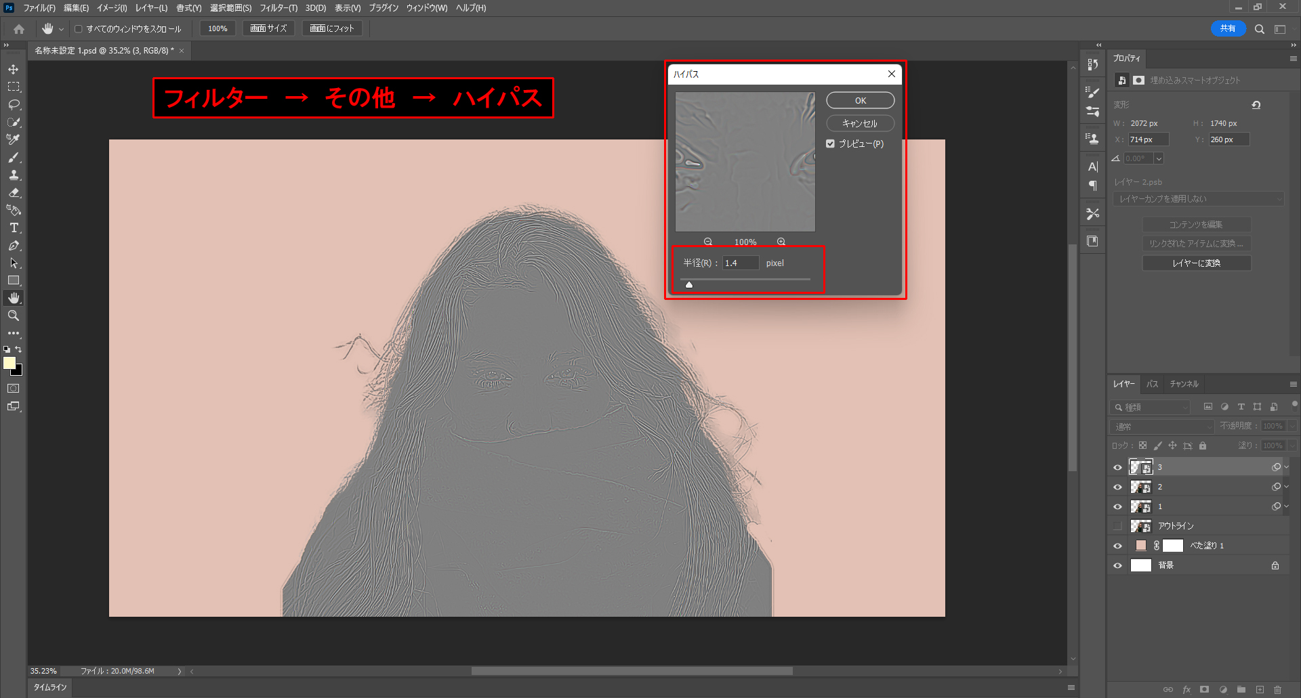Open the rotation angle dropdown
The image size is (1301, 698).
tap(1159, 158)
